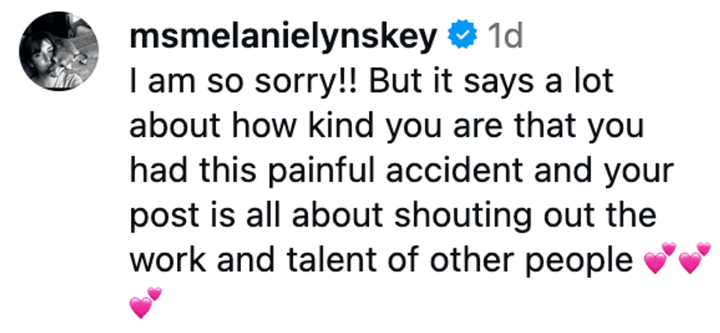Click the first pink hearts emoji after "people"
The height and width of the screenshot is (333, 720).
(659, 259)
